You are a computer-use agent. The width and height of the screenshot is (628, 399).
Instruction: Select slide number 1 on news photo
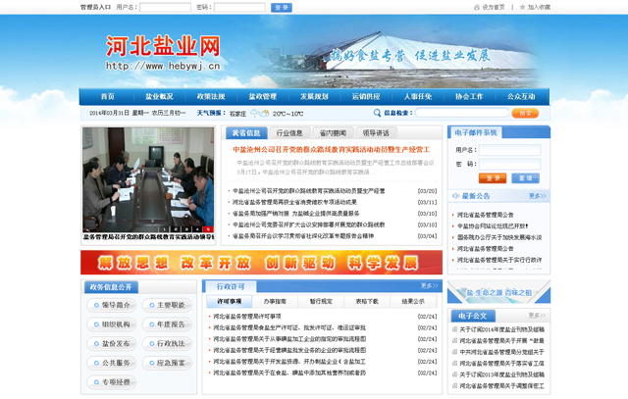pos(164,229)
